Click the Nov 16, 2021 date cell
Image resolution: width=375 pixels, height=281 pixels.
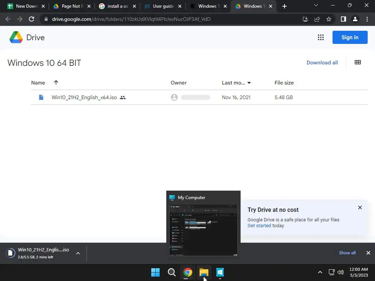236,97
